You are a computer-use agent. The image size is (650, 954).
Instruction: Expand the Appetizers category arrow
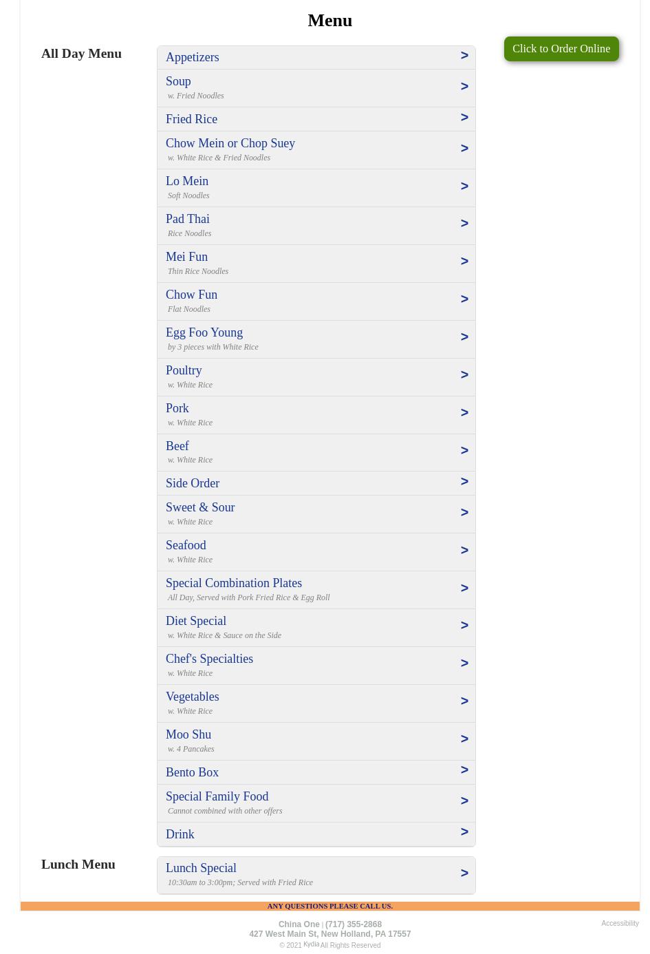(x=464, y=56)
